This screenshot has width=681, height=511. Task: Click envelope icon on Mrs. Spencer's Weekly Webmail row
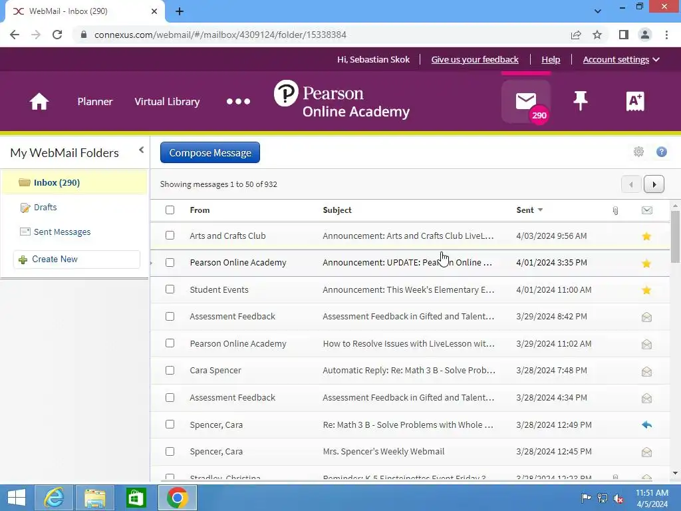coord(646,452)
